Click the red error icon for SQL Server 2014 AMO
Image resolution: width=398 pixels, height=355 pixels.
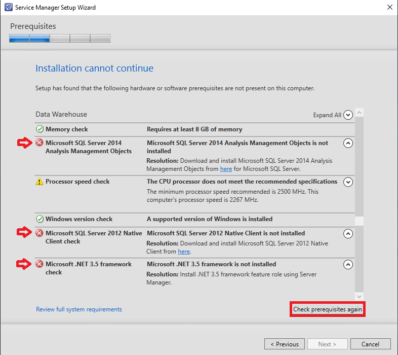coord(39,143)
